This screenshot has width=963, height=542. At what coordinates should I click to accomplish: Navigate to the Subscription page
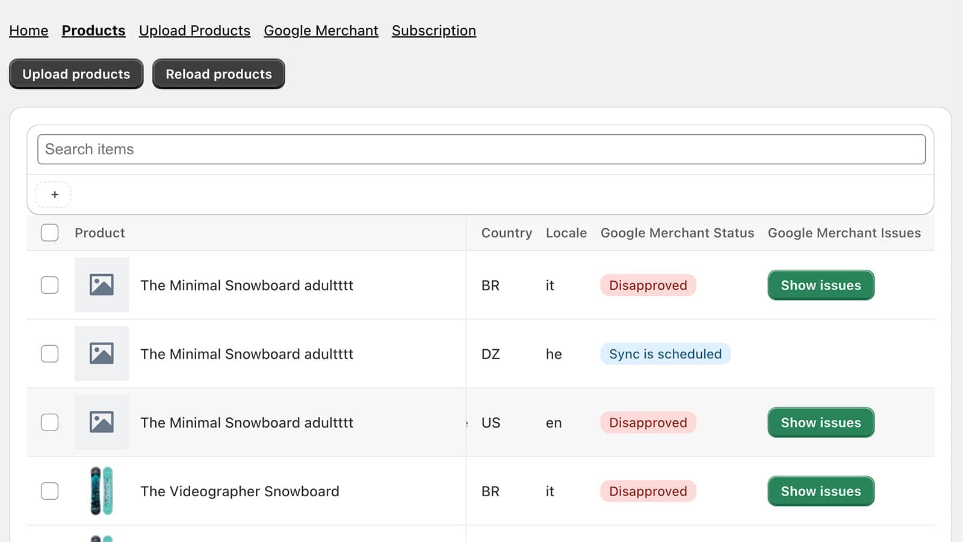433,31
